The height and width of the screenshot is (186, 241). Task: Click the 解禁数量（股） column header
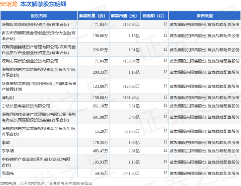(93, 16)
